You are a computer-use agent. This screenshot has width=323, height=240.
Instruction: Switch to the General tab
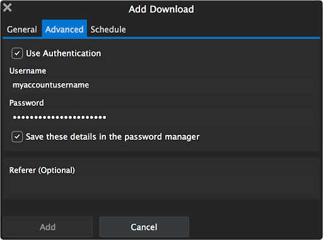(x=22, y=30)
